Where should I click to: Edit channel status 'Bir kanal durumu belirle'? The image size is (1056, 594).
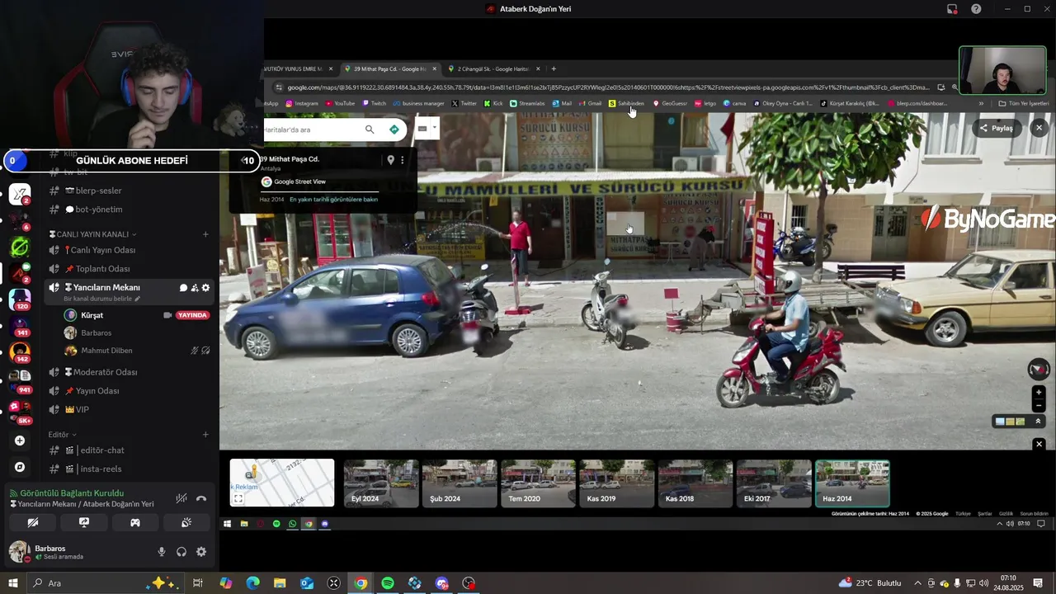(x=101, y=299)
